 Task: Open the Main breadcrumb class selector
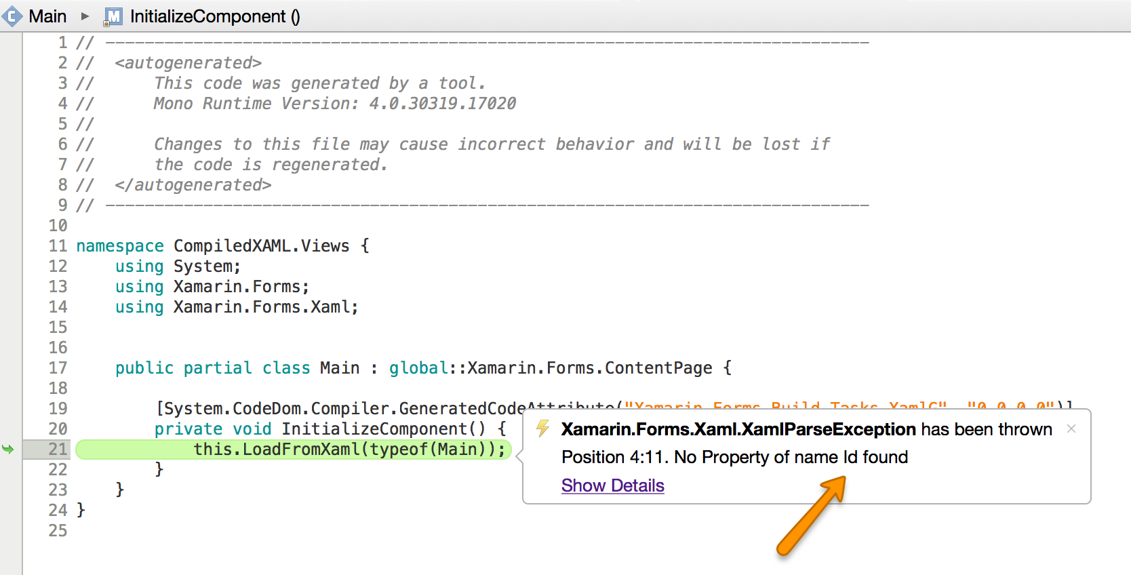point(47,16)
